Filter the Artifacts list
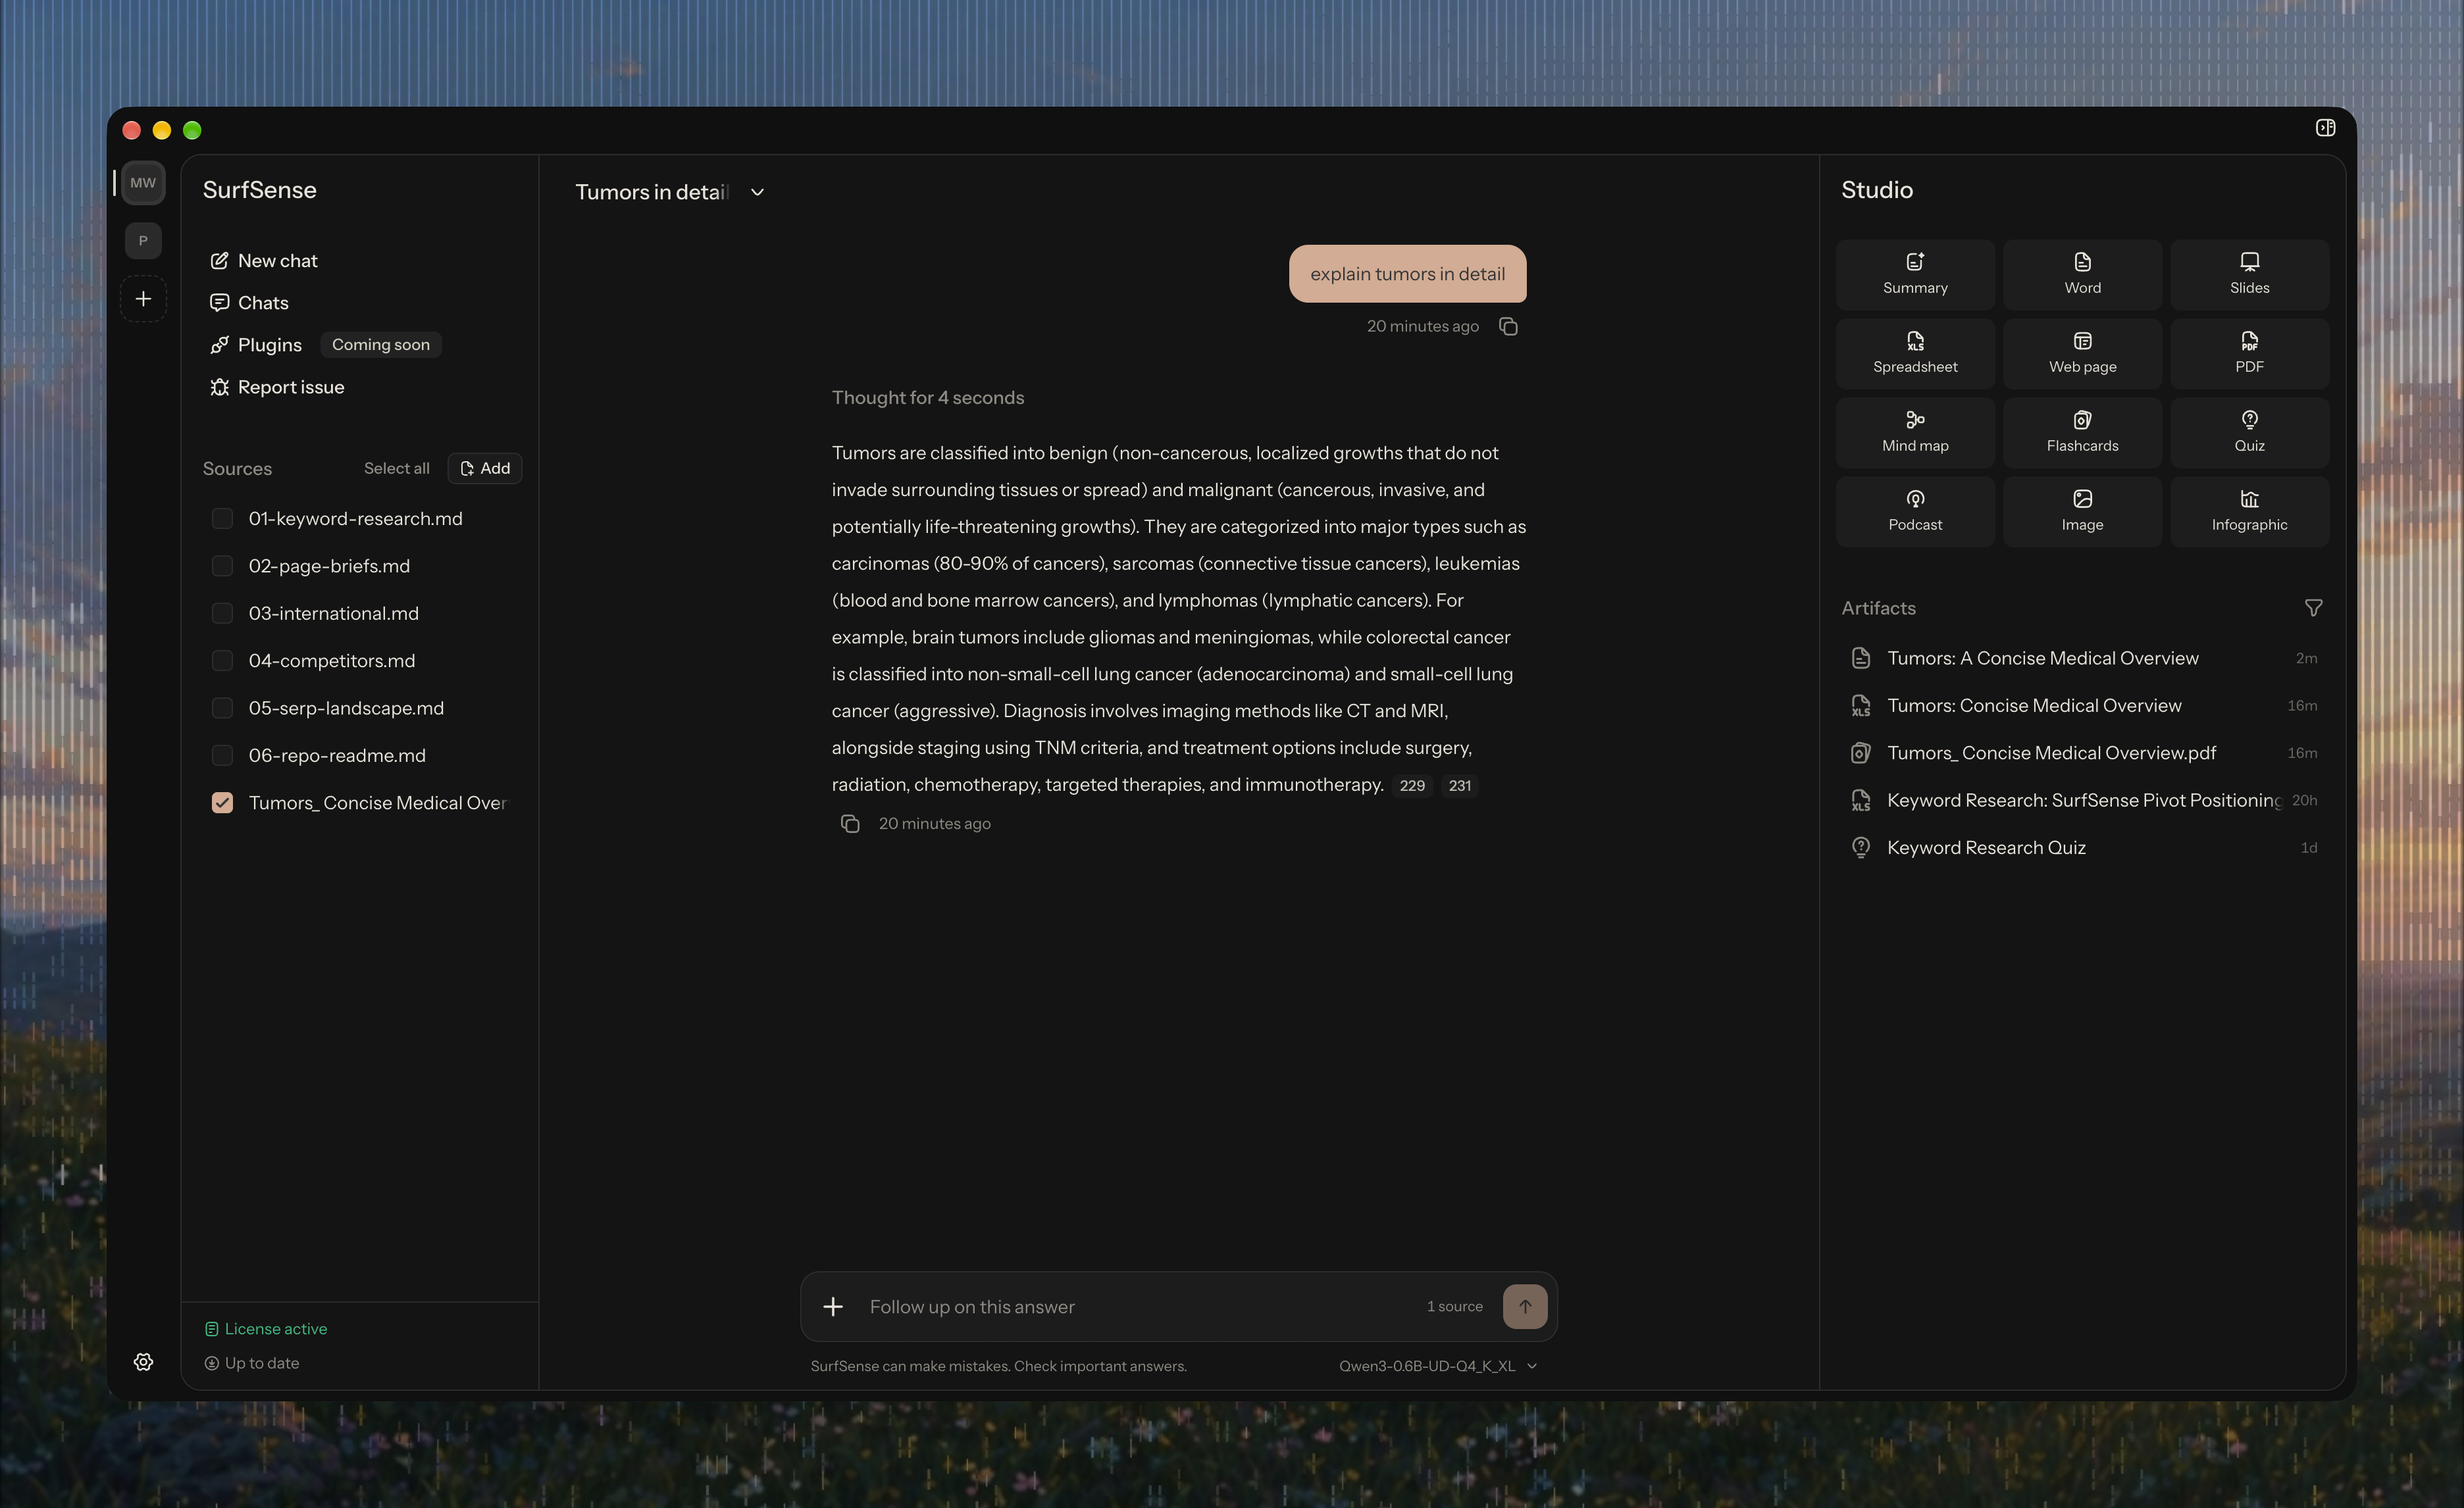The height and width of the screenshot is (1508, 2464). [2312, 608]
